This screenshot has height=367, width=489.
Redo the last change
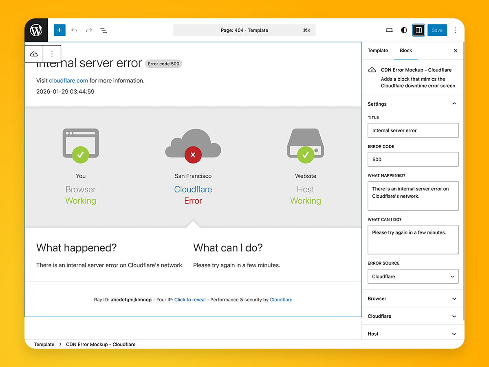pyautogui.click(x=89, y=30)
